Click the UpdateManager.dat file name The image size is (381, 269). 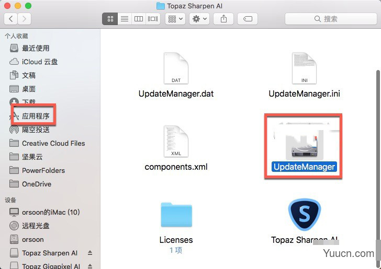[176, 93]
